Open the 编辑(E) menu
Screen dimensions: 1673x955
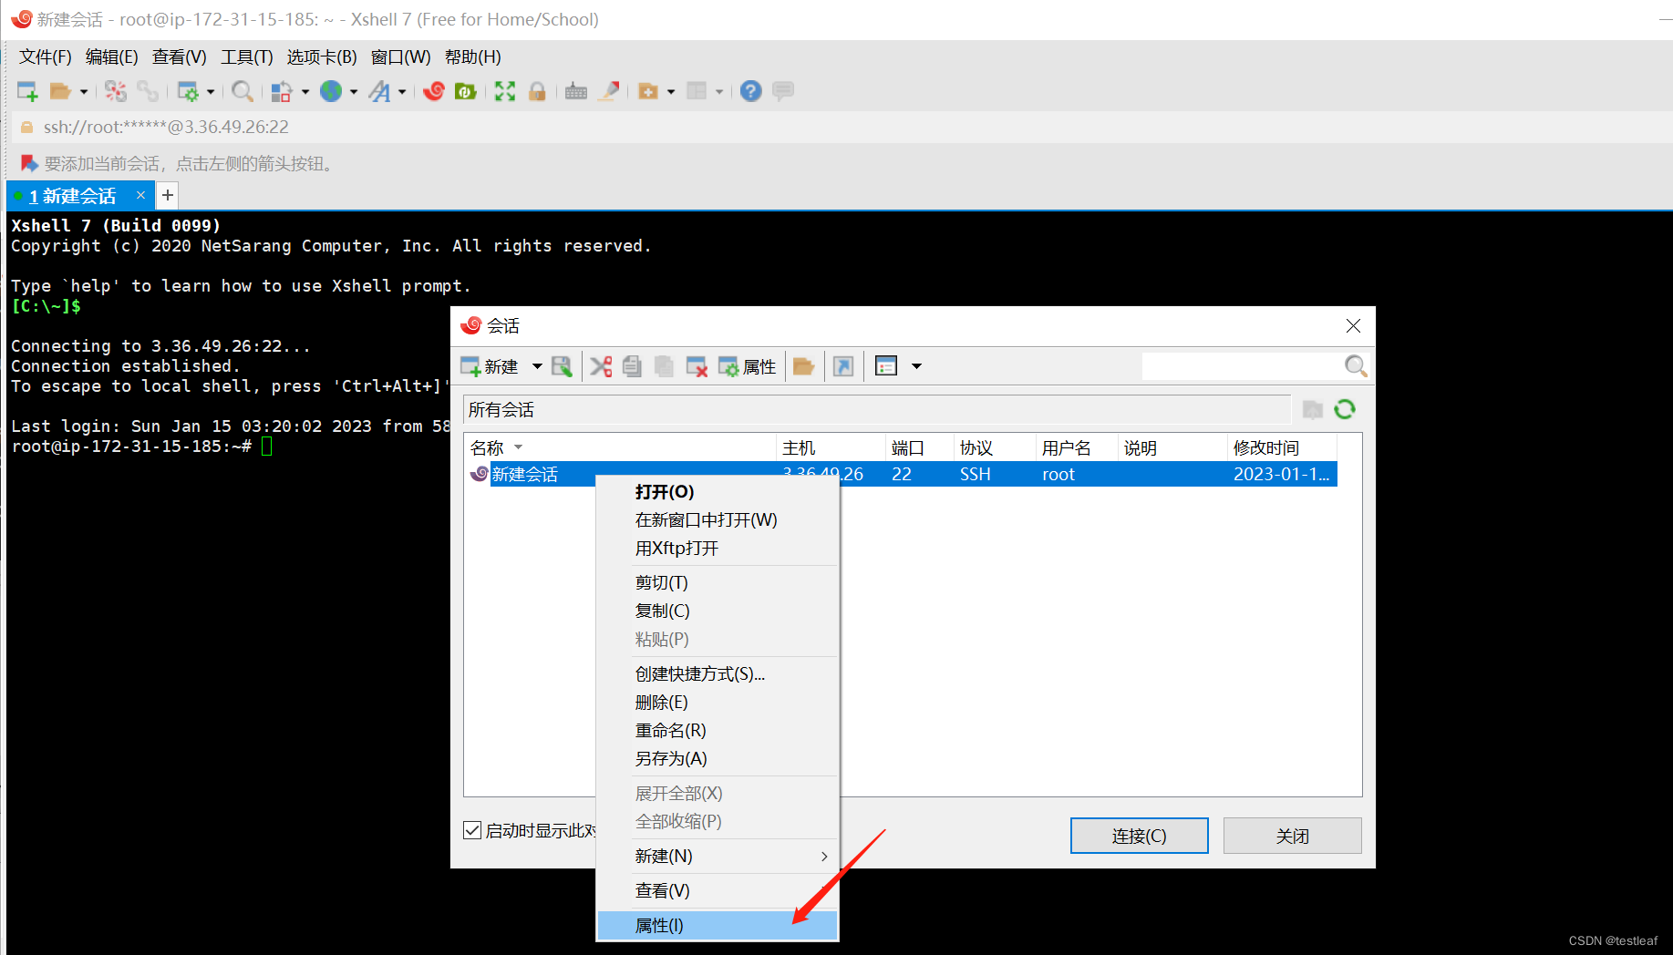[112, 56]
